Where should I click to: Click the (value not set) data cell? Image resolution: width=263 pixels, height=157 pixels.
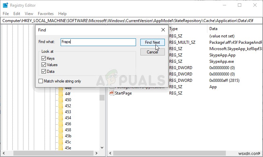[222, 36]
